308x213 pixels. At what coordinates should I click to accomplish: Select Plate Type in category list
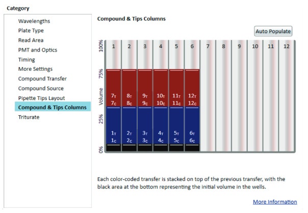[31, 31]
